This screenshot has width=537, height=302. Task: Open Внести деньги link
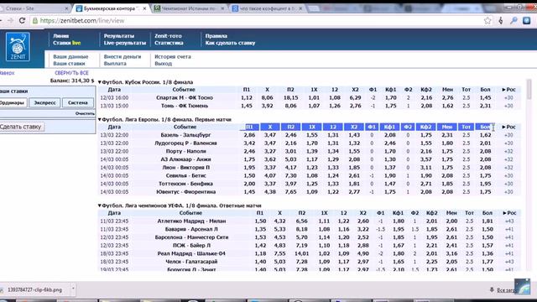pyautogui.click(x=123, y=57)
